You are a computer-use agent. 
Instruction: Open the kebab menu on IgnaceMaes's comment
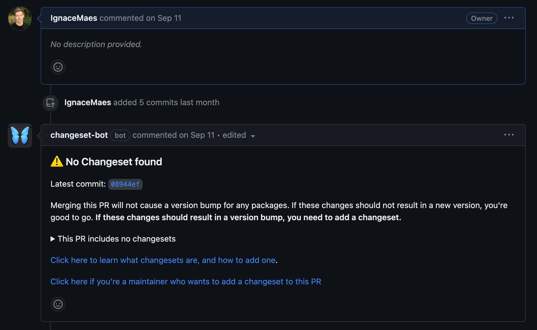[509, 18]
